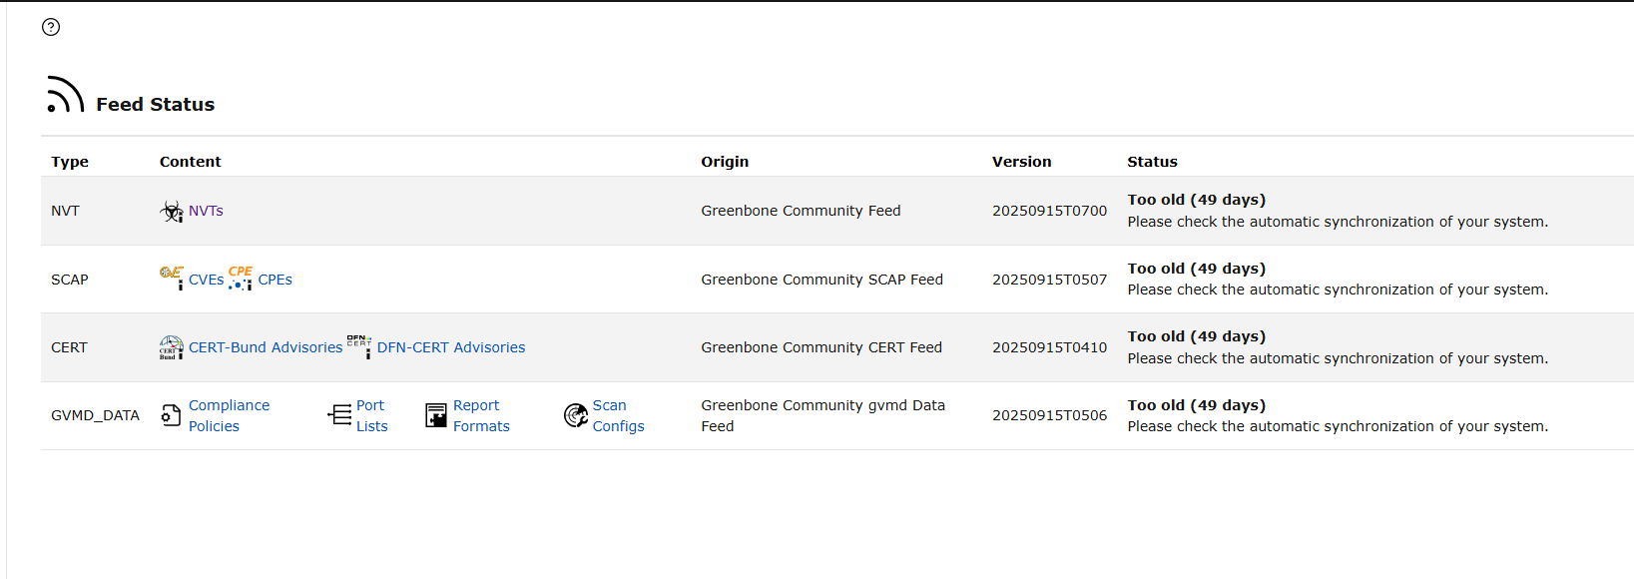Open the CERT-Bund Advisories link

point(266,347)
